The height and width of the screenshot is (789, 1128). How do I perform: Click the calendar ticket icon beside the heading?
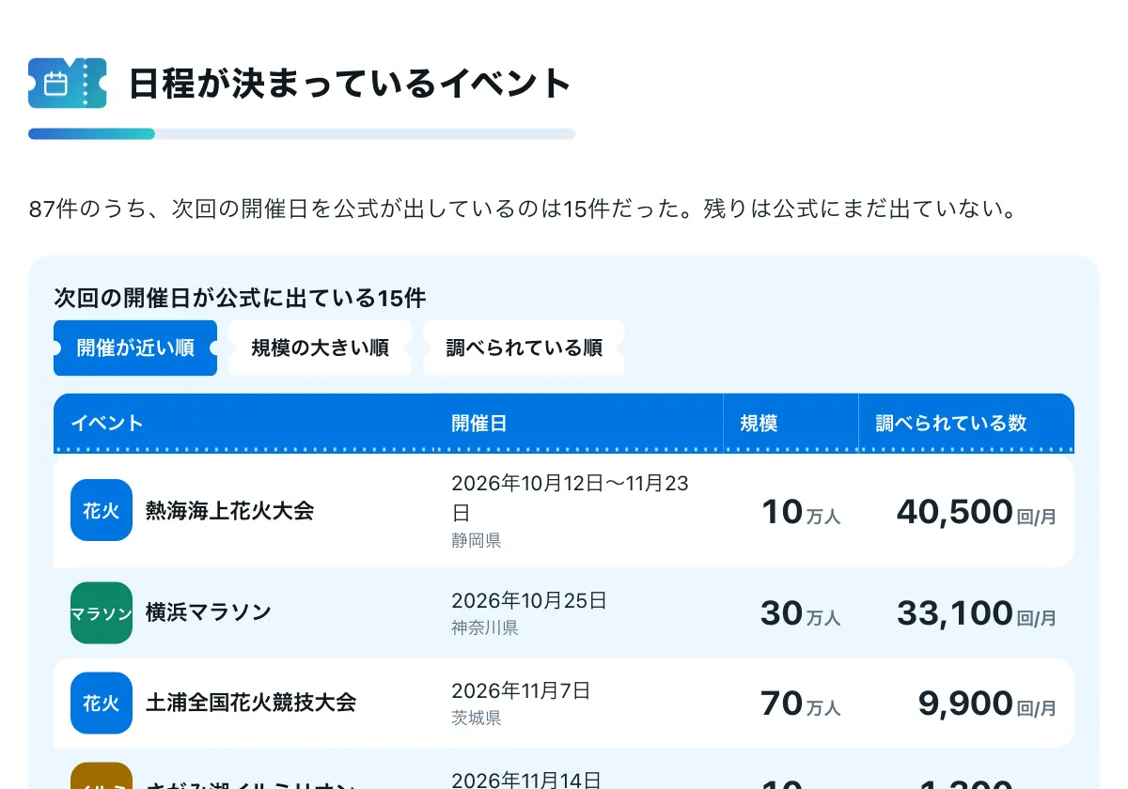pyautogui.click(x=68, y=84)
